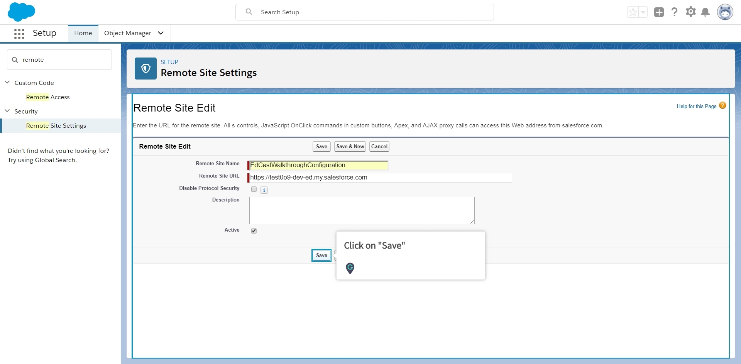Click into the Search Setup field
Screen dimensions: 741x364
(365, 12)
